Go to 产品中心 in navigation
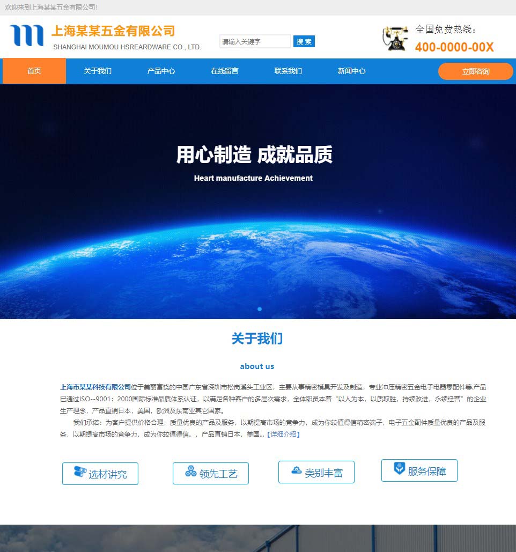 point(161,71)
